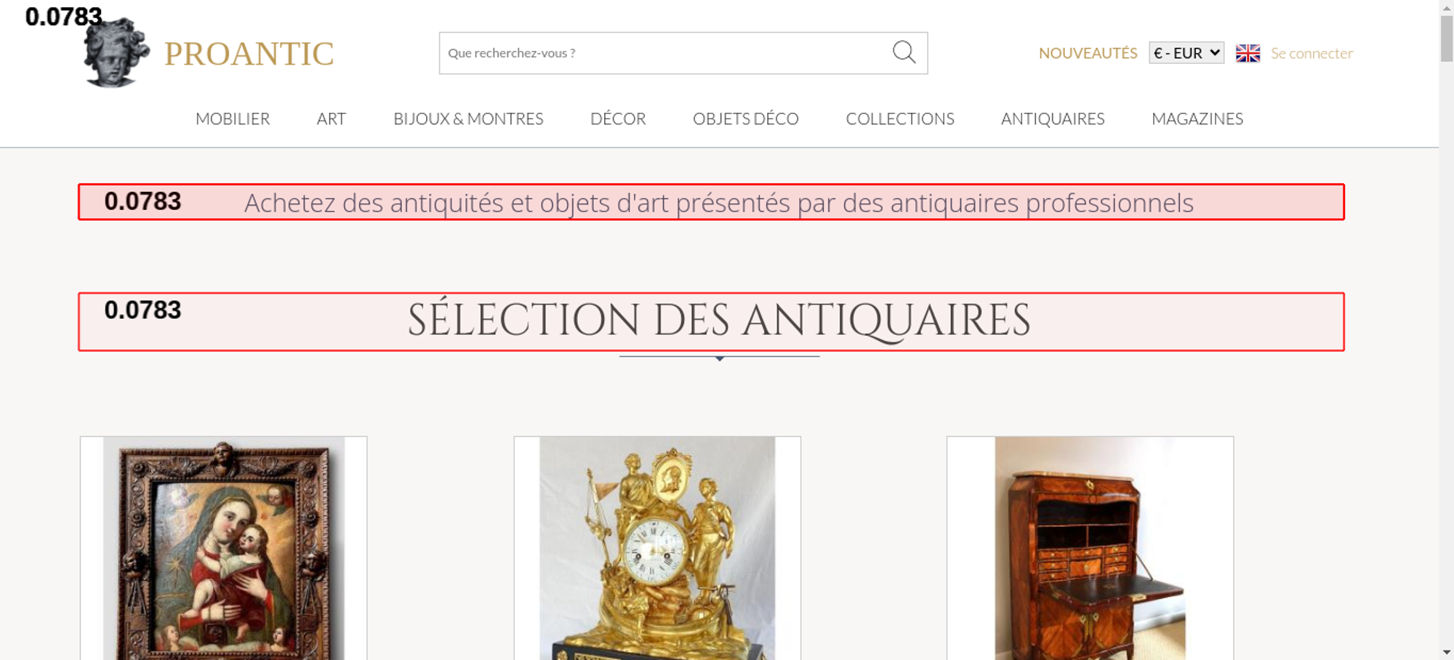Viewport: 1454px width, 660px height.
Task: Open the Madonna and child painting thumbnail
Action: [224, 548]
